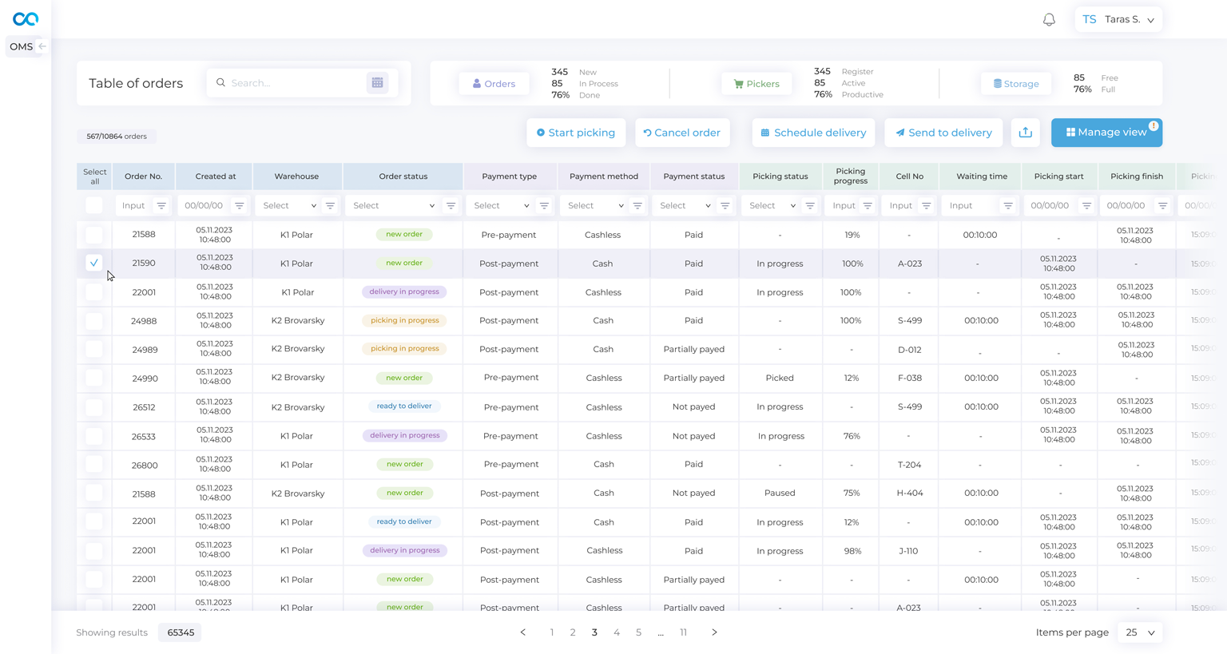Click the export upload icon button

click(x=1025, y=133)
